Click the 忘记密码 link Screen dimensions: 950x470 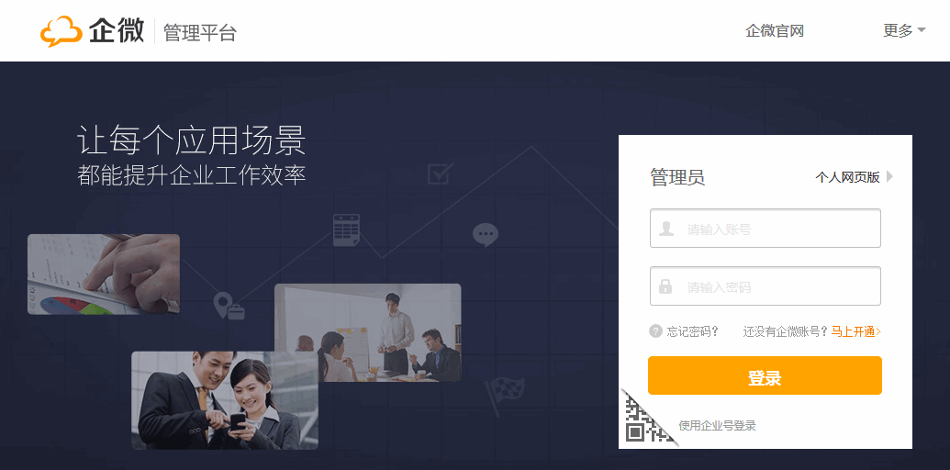coord(692,331)
